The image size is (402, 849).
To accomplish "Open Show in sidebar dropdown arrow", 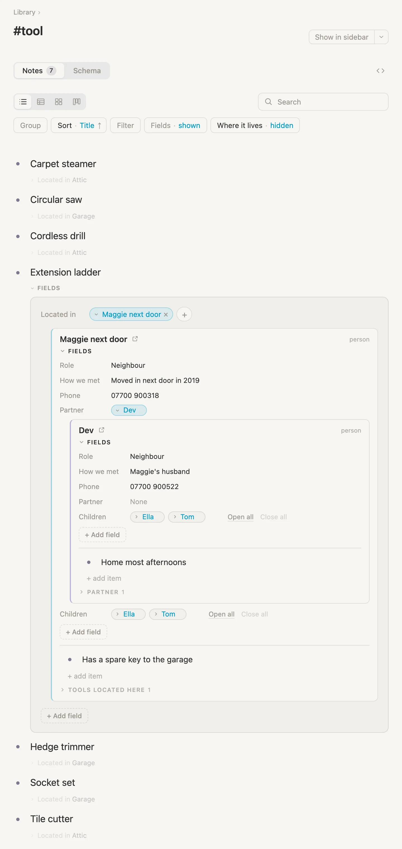I will pyautogui.click(x=381, y=37).
